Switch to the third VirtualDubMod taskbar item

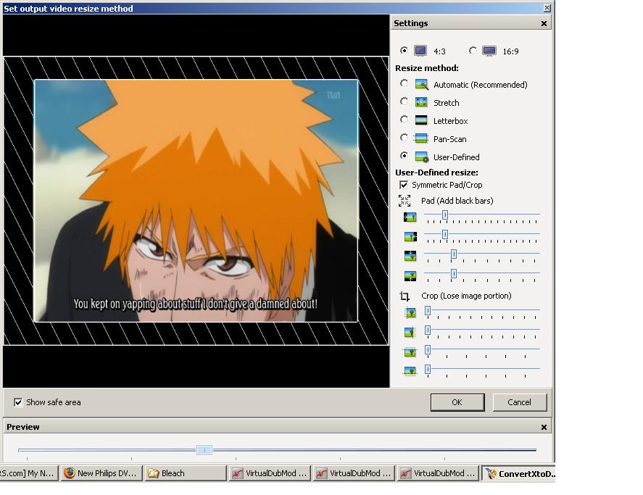point(438,473)
